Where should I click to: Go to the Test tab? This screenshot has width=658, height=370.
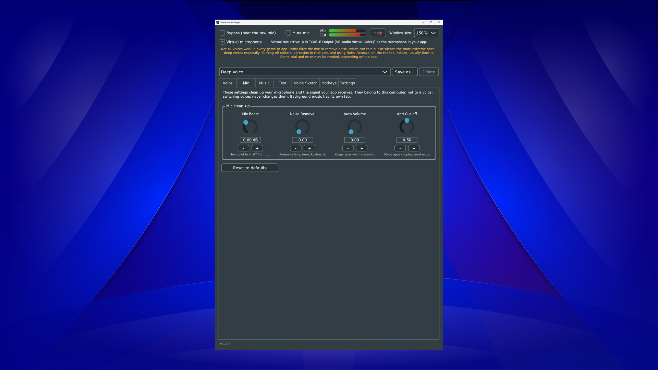282,83
